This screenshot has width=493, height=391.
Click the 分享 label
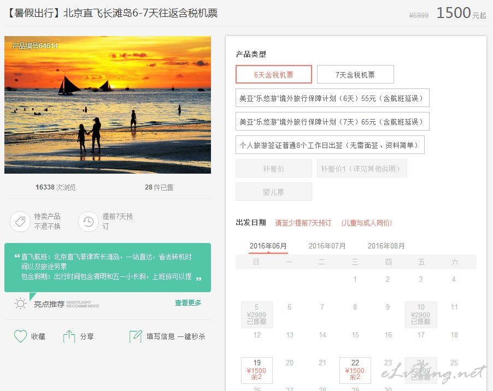[x=87, y=336]
